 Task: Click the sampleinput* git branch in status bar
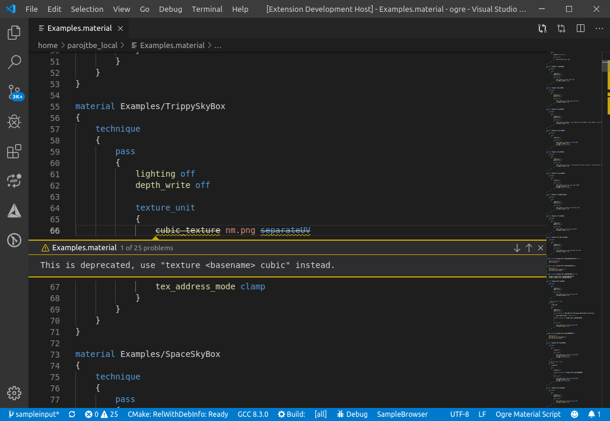pyautogui.click(x=33, y=414)
